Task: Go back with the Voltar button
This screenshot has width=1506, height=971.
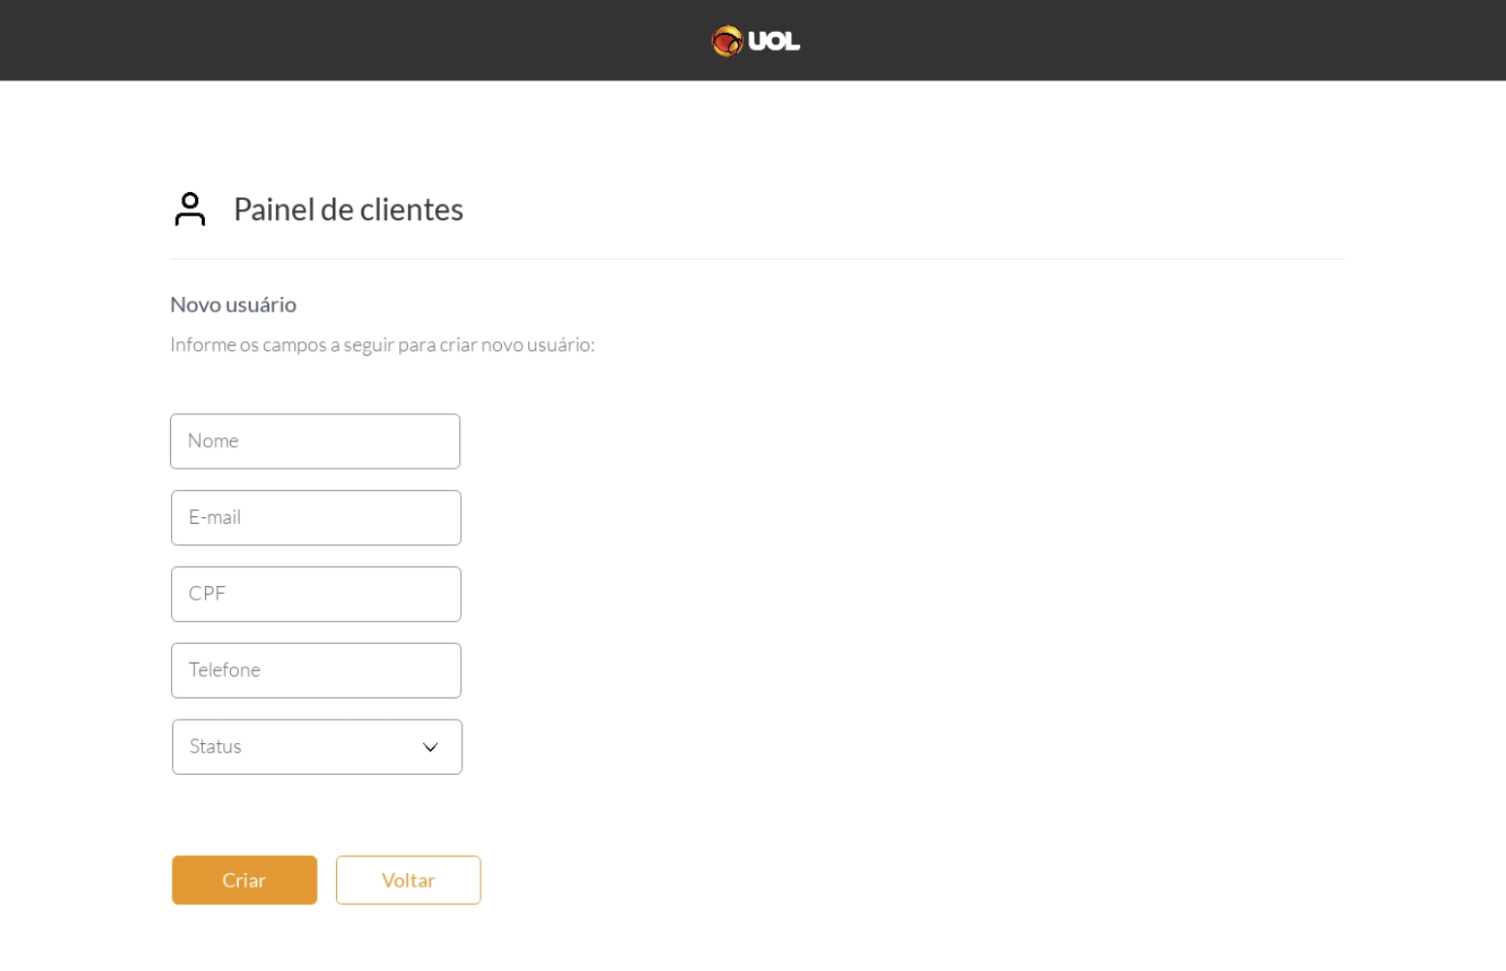Action: 408,880
